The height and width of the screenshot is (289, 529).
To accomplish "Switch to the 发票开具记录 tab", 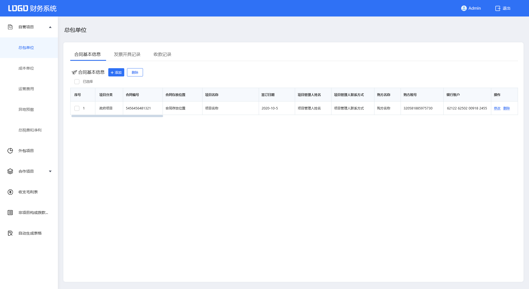I will pyautogui.click(x=127, y=54).
